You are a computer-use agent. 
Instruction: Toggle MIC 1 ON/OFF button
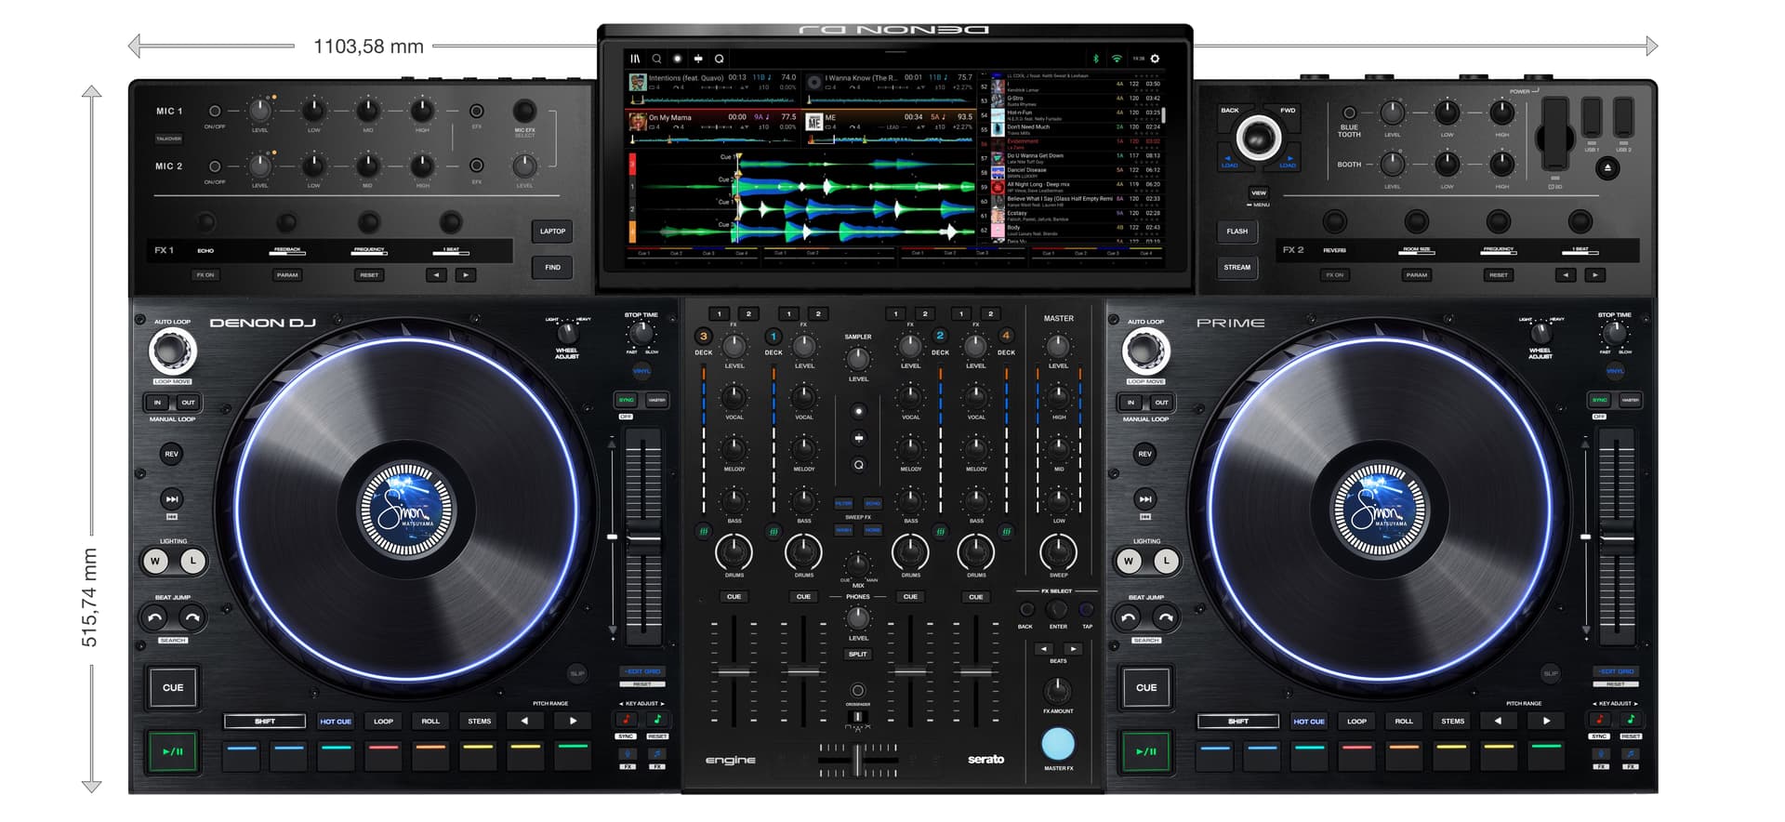[215, 111]
